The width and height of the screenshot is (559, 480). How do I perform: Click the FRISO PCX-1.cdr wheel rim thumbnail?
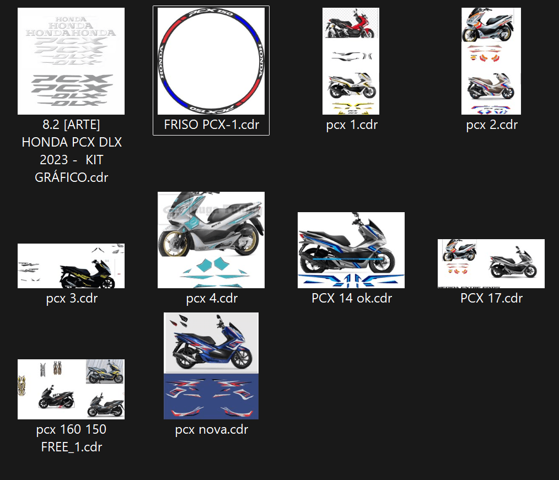(211, 61)
